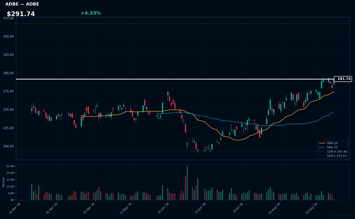Click the 10.0M volume axis label
The height and width of the screenshot is (219, 355).
tap(10, 187)
